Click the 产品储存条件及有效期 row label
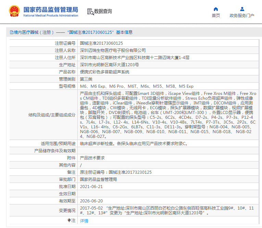This screenshot has width=262, height=228. point(55,151)
